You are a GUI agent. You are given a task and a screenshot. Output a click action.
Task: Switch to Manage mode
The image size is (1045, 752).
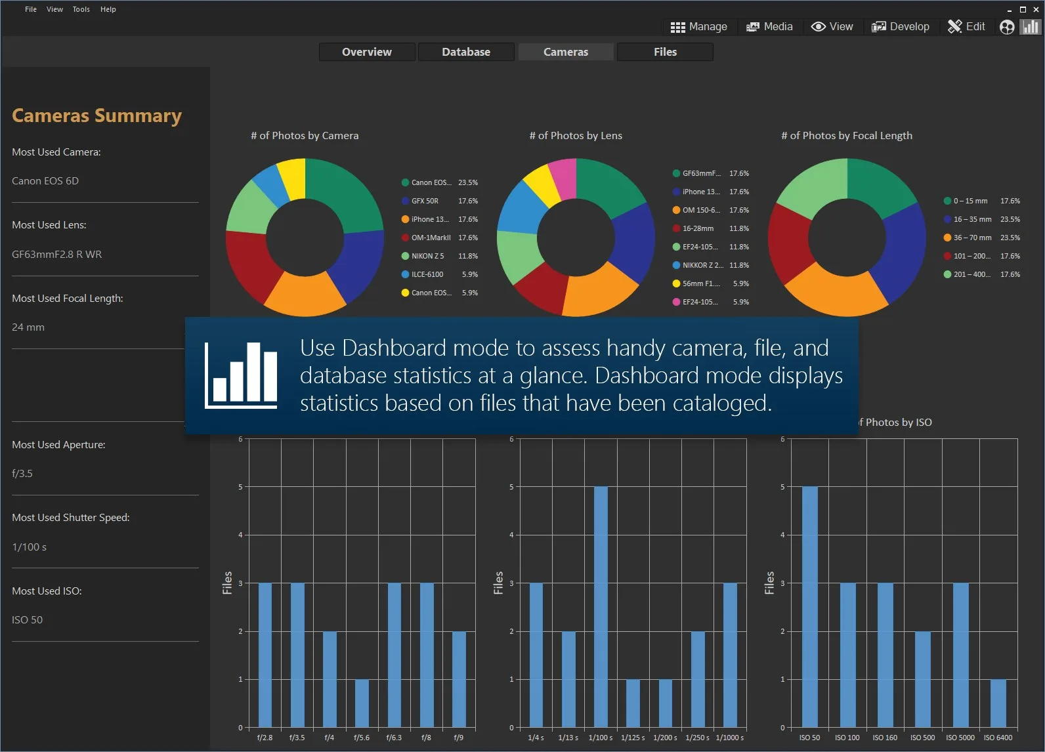(698, 27)
